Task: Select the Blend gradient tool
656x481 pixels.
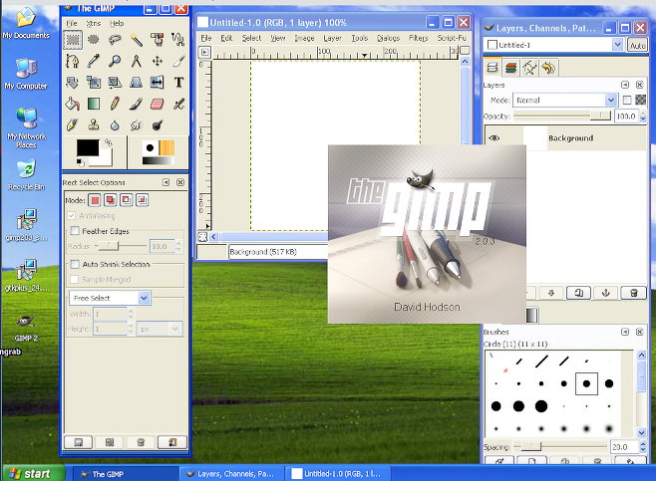Action: tap(94, 104)
